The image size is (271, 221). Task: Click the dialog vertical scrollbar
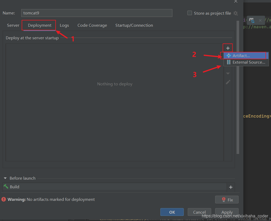[x=238, y=87]
